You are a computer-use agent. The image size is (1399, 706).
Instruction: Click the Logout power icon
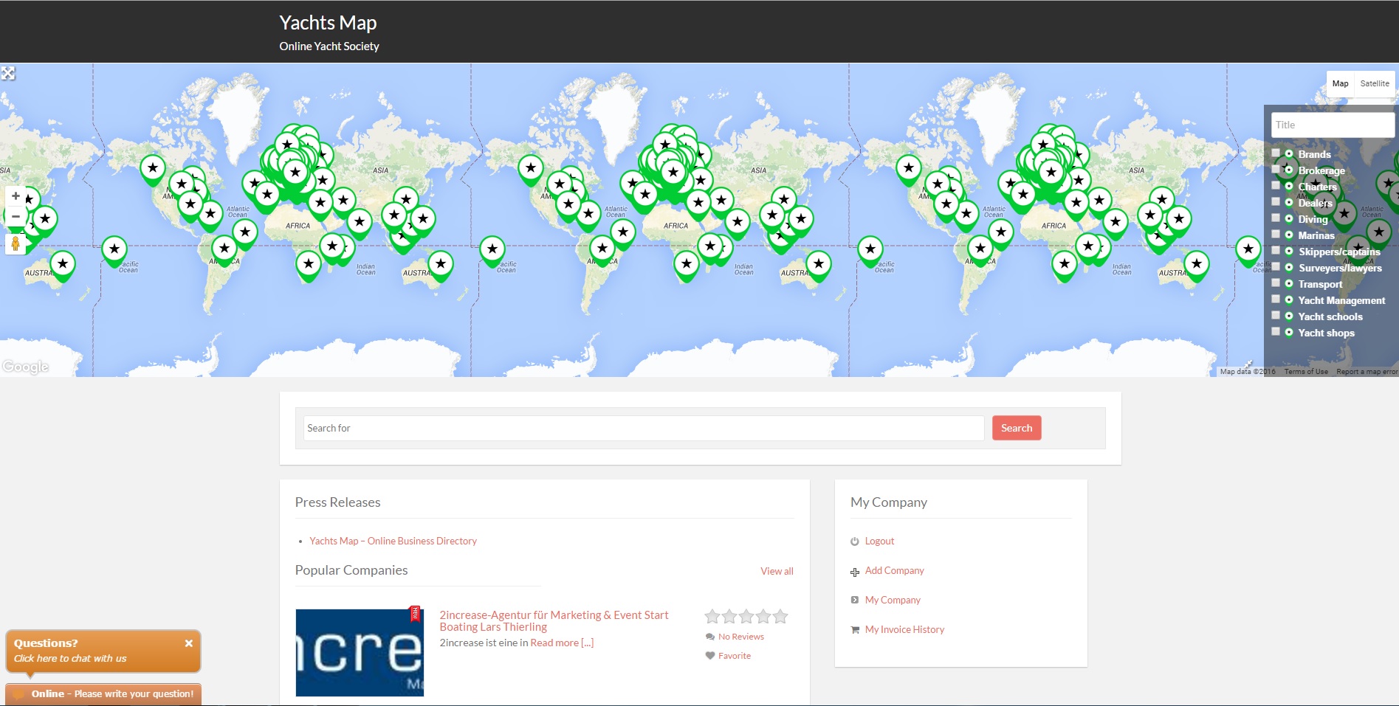(x=854, y=541)
